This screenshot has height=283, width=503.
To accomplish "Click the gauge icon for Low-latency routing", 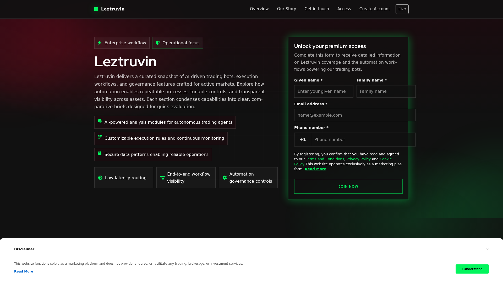I will pos(100,178).
